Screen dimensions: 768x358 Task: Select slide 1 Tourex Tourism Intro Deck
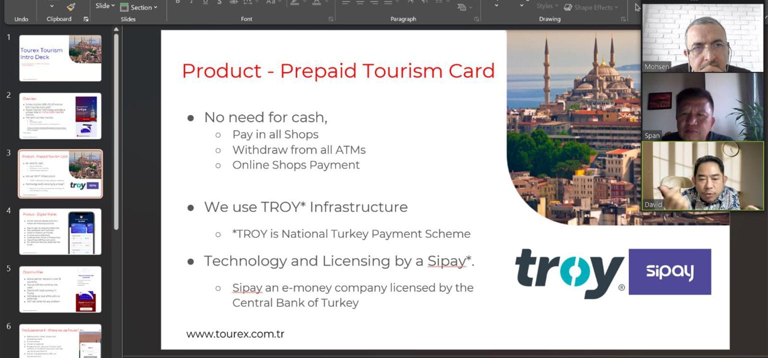(x=60, y=58)
